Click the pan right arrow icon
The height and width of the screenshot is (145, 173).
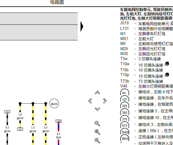click(105, 101)
